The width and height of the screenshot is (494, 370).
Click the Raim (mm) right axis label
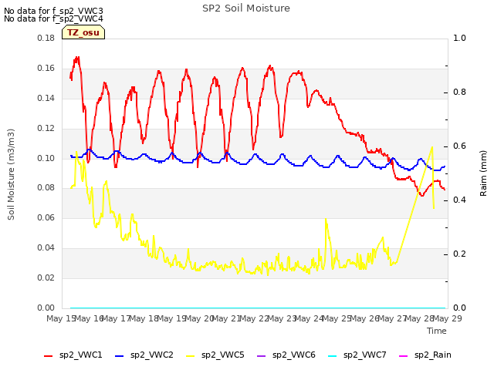(x=483, y=173)
